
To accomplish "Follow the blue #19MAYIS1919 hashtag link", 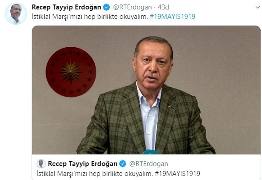I will (172, 17).
